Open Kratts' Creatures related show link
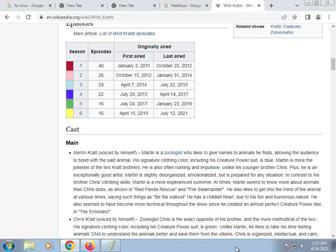The width and height of the screenshot is (336, 252). 285,26
